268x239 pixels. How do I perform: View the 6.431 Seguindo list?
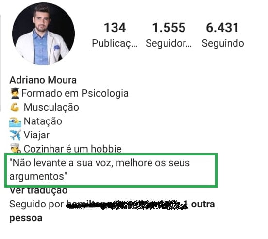click(x=222, y=28)
